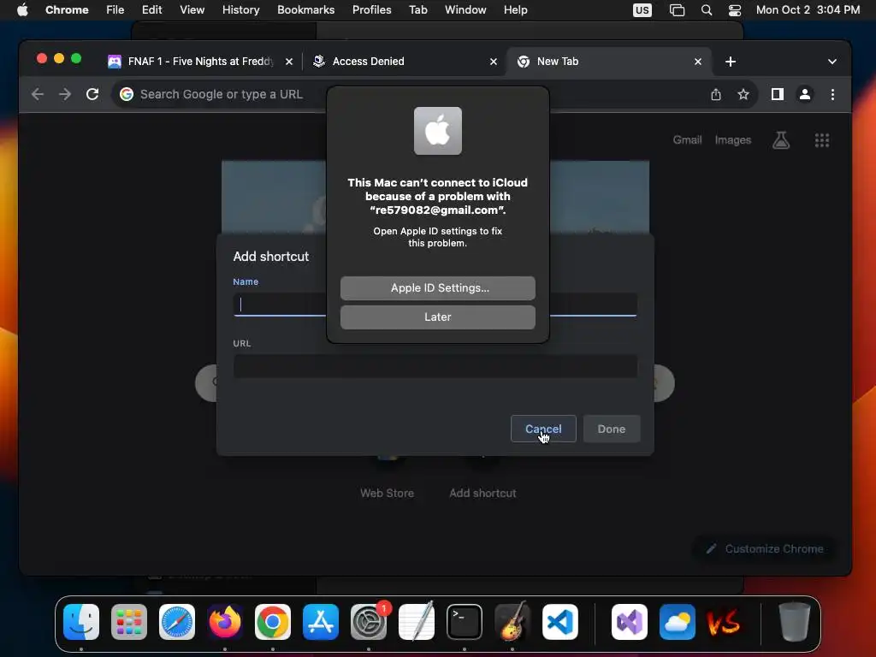The image size is (876, 657).
Task: Close the Access Denied tab
Action: click(494, 62)
